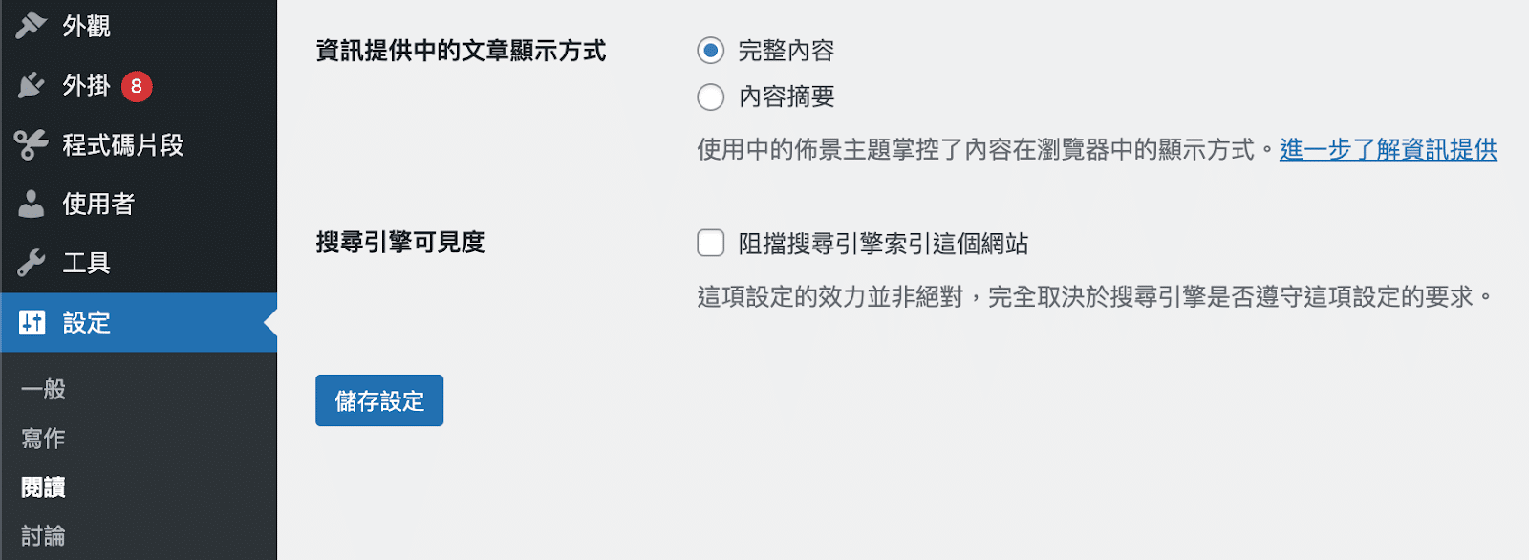Image resolution: width=1529 pixels, height=560 pixels.
Task: Click the red plugin update badge showing 8
Action: 137,86
